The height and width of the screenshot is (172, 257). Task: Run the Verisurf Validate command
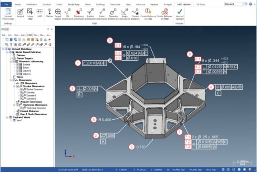pos(179,14)
